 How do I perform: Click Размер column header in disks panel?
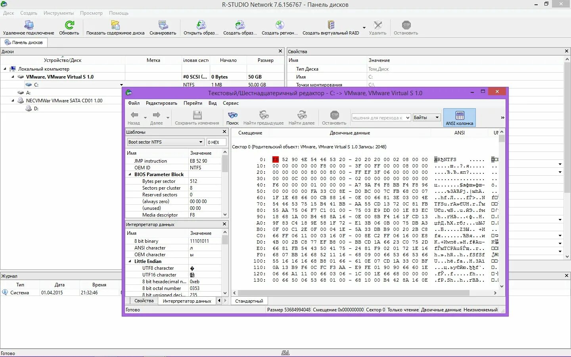pos(265,60)
